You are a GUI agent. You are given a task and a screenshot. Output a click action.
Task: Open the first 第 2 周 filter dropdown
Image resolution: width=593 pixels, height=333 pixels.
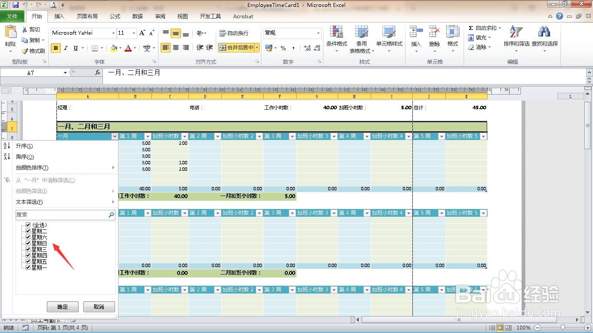point(217,137)
